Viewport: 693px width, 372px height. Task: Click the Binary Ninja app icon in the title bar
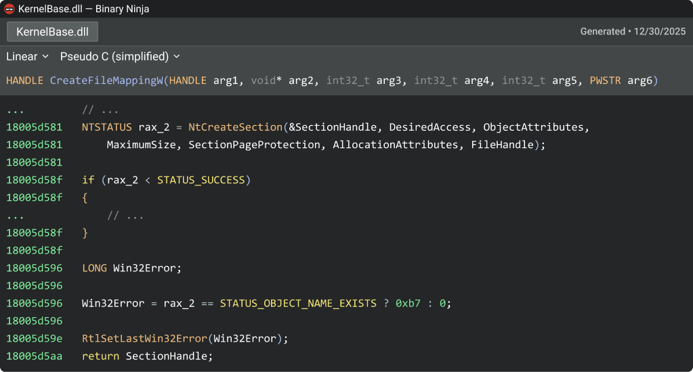pos(9,9)
